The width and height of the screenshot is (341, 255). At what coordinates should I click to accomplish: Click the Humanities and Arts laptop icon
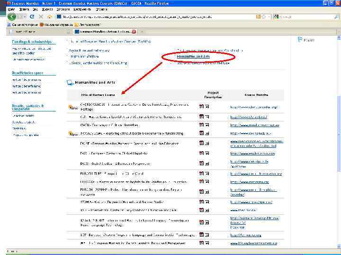[x=70, y=82]
